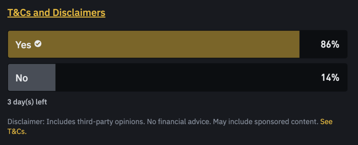Image resolution: width=358 pixels, height=145 pixels.
Task: Click the "T&Cs." link on the last line
Action: tap(17, 131)
